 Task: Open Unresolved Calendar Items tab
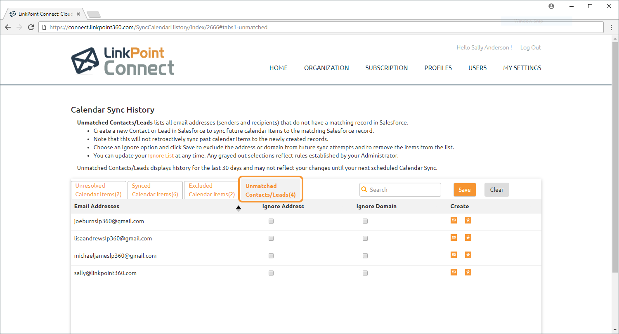[99, 190]
